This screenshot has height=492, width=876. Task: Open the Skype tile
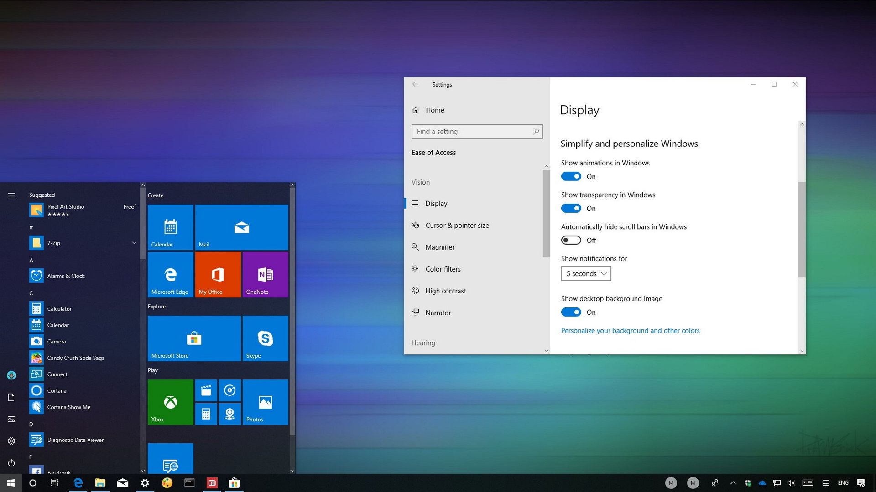[x=265, y=338]
